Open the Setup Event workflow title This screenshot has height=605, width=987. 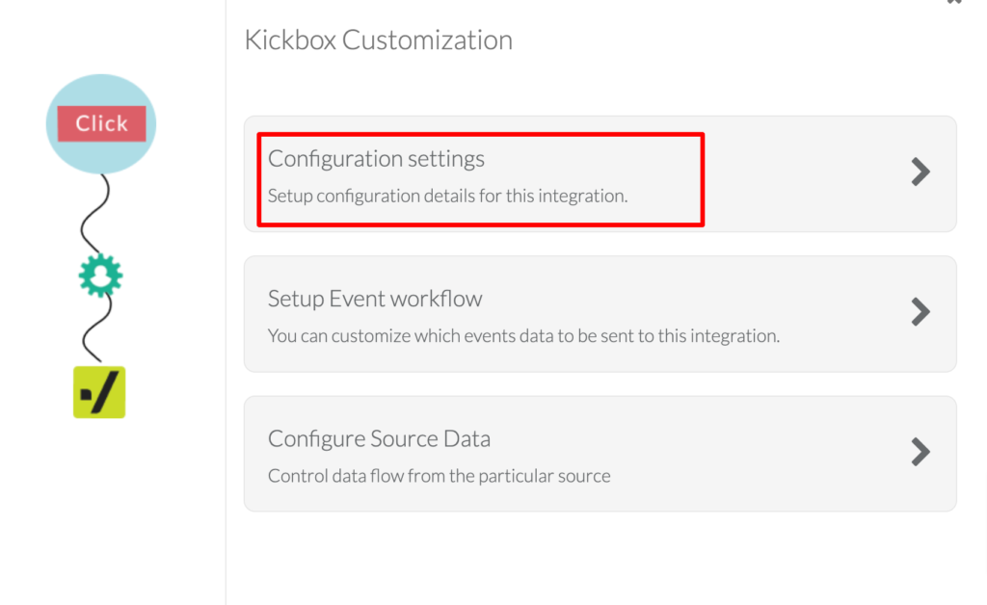pyautogui.click(x=375, y=299)
